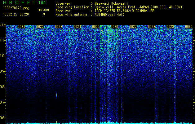Click the 0026 time marker
195x124 pixels.
[x=114, y=27]
